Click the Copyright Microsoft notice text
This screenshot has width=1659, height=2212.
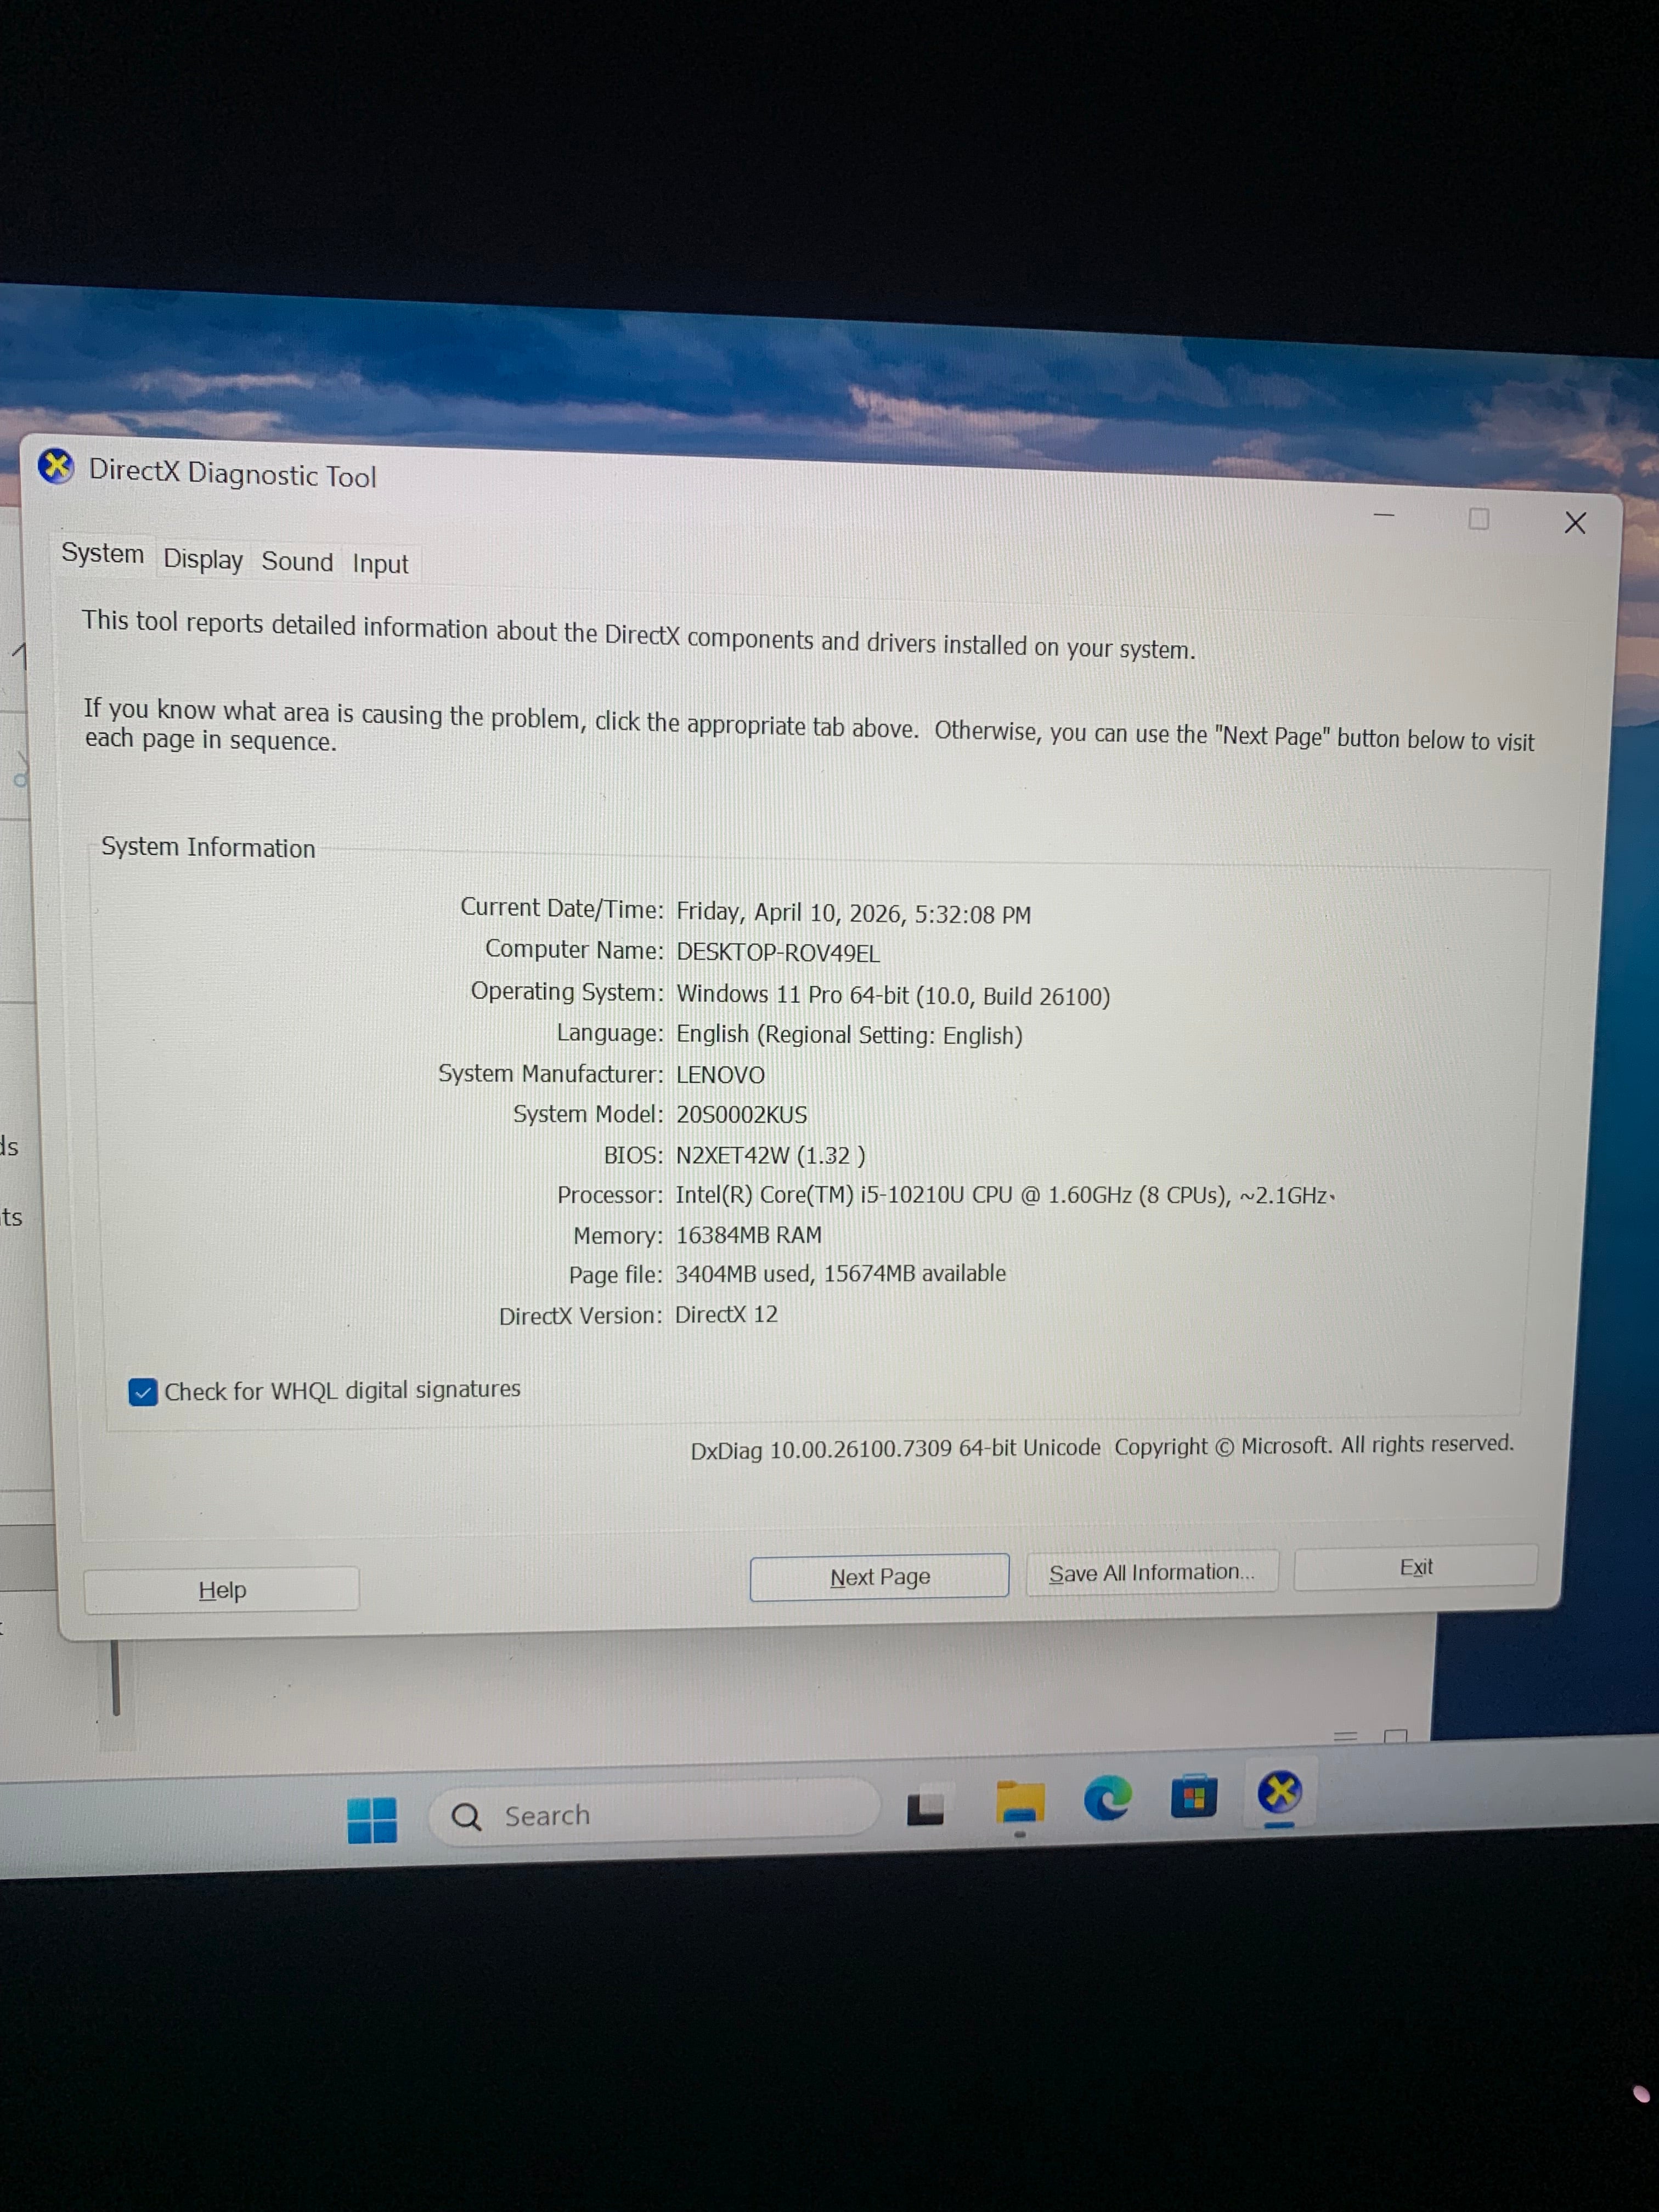(1314, 1445)
